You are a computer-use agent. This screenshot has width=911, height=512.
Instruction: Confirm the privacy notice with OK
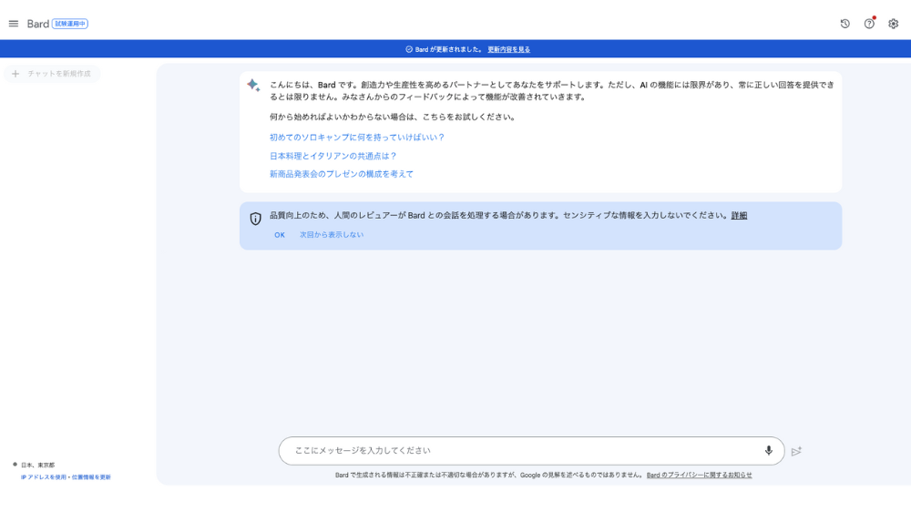click(280, 235)
